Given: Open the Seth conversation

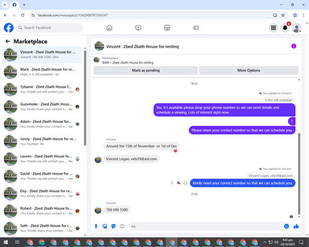Looking at the screenshot, I should tap(41, 228).
